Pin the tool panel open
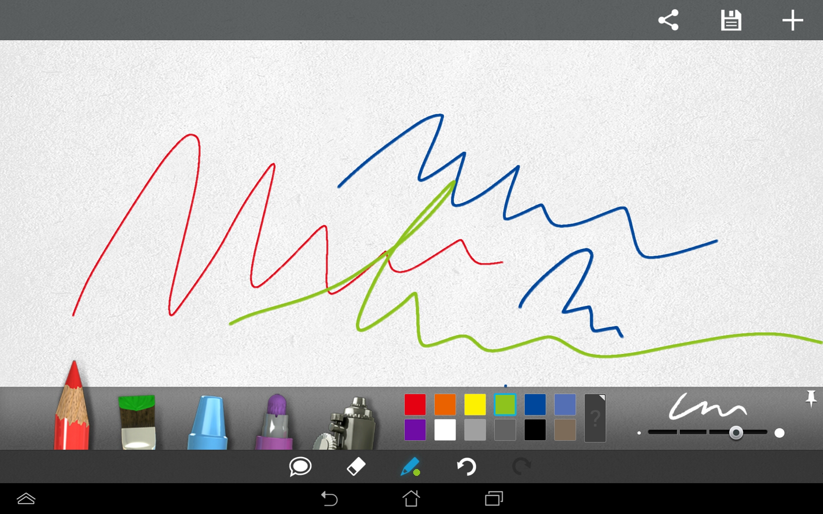This screenshot has height=514, width=823. (x=811, y=398)
